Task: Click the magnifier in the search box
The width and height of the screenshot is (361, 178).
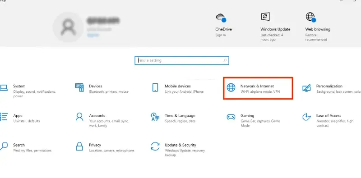Action: (225, 60)
